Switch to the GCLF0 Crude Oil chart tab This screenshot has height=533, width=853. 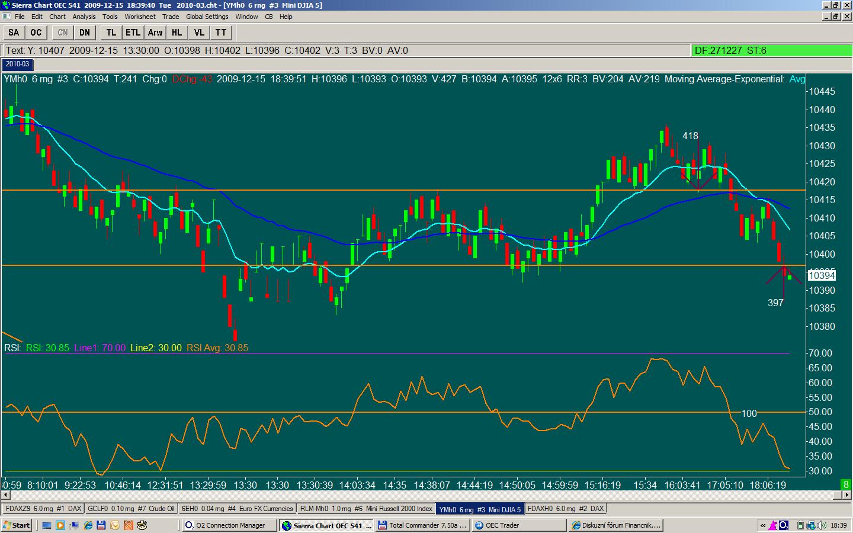coord(131,509)
